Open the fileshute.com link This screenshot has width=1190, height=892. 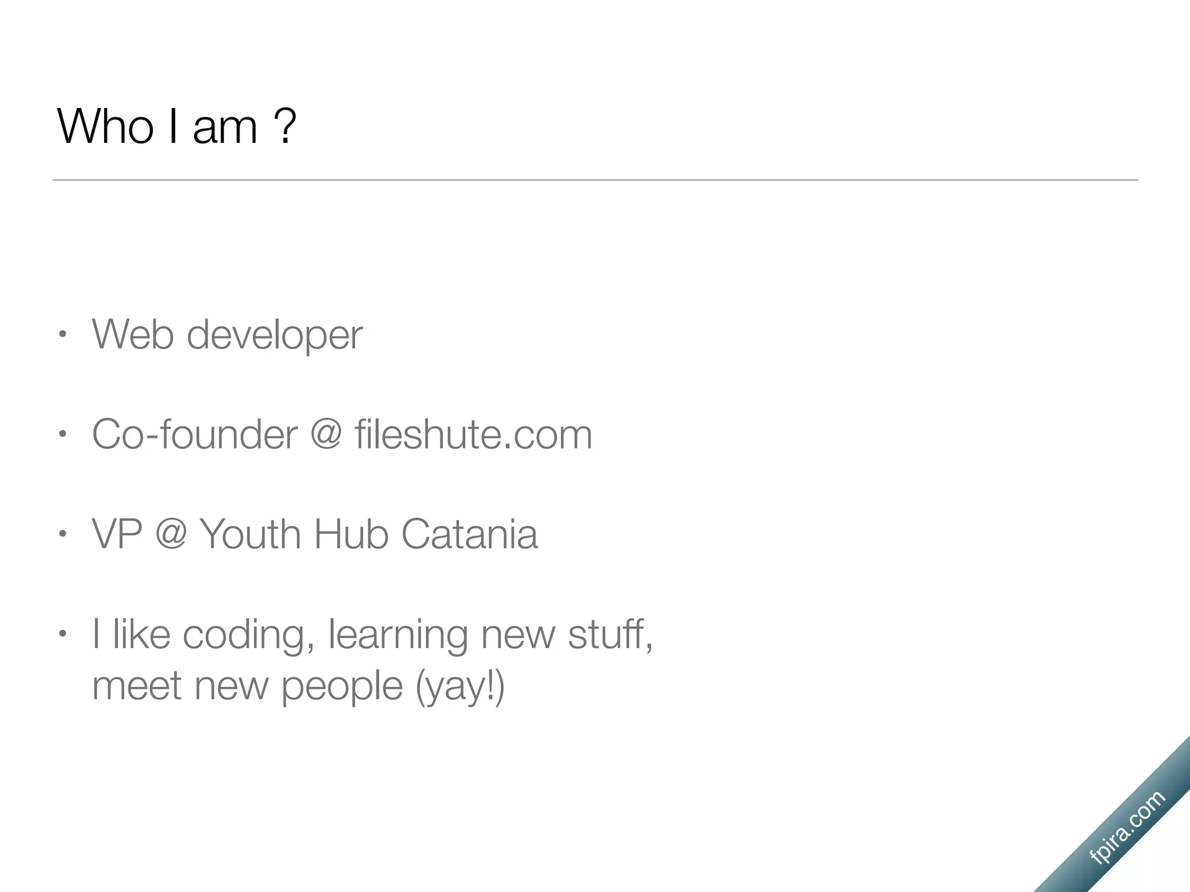click(x=474, y=435)
